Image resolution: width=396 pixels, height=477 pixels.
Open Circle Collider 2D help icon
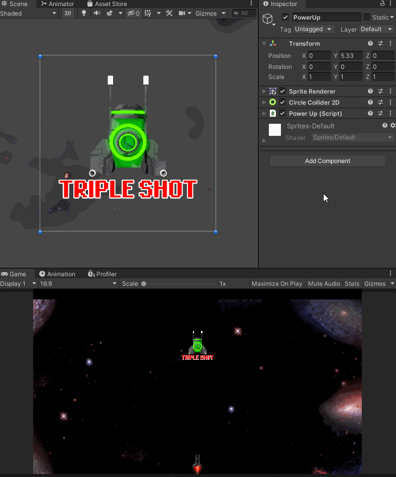tap(370, 102)
